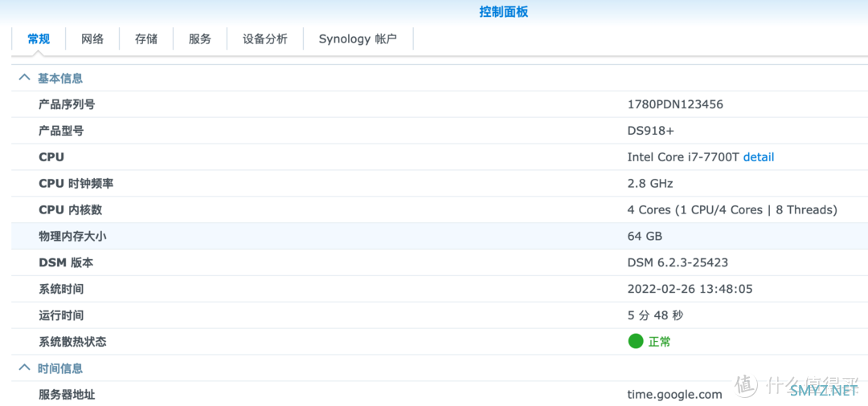Image resolution: width=868 pixels, height=406 pixels.
Task: Select the 2.8 GHz clock value
Action: pos(650,184)
